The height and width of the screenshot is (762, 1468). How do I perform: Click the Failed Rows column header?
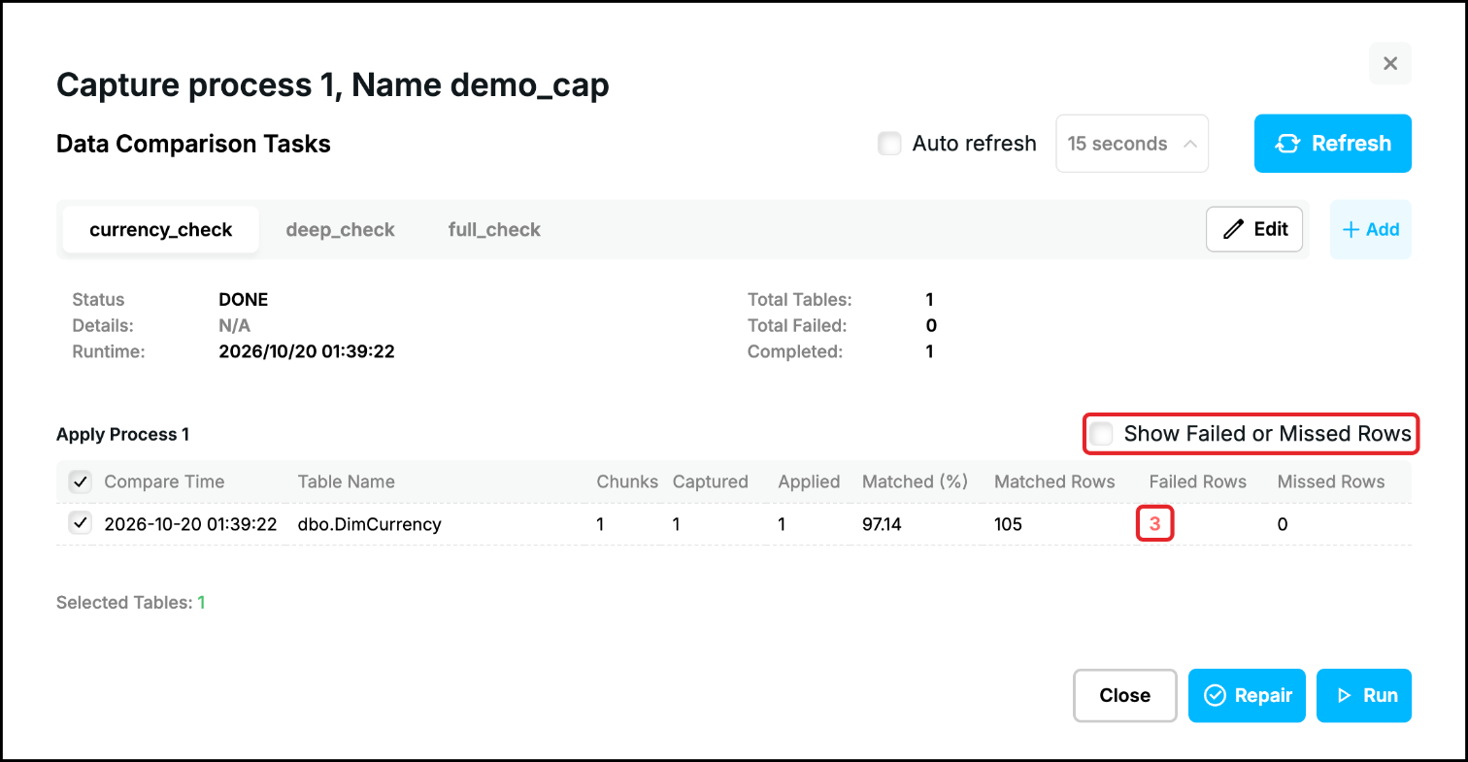(x=1197, y=481)
